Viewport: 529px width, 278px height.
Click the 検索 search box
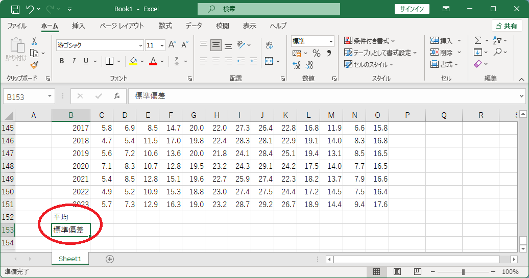point(269,9)
